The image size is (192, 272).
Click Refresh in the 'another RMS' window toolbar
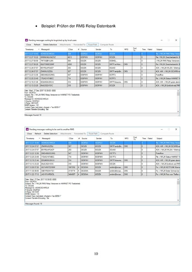tap(38, 134)
